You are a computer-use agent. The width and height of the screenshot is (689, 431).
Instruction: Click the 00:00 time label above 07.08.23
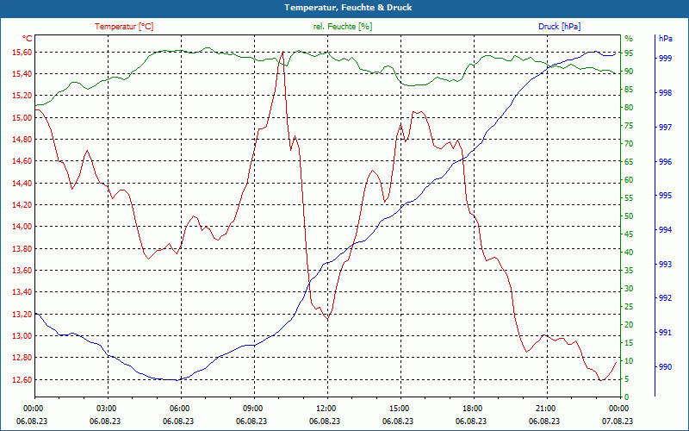[x=618, y=408]
